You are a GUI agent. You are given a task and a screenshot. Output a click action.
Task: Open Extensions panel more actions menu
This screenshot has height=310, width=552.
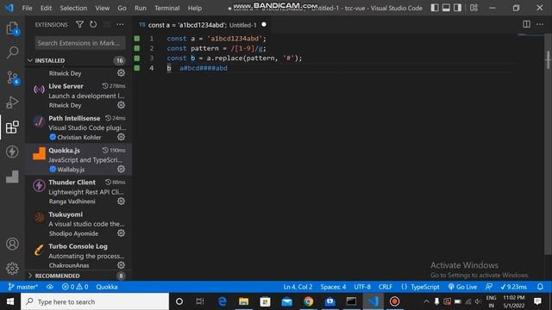[x=120, y=24]
